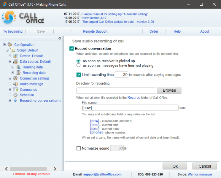This screenshot has width=221, height=178.
Task: Click the Cancel button
Action: (x=204, y=166)
